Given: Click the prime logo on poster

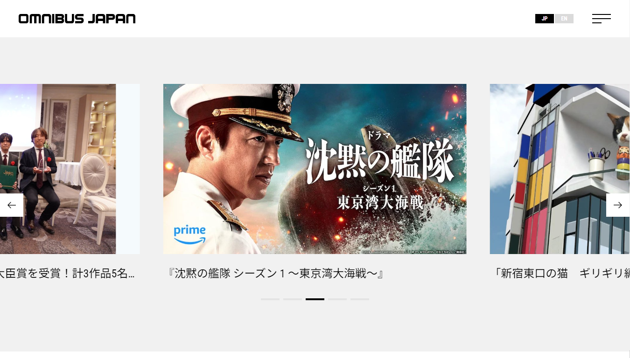Looking at the screenshot, I should click(189, 234).
